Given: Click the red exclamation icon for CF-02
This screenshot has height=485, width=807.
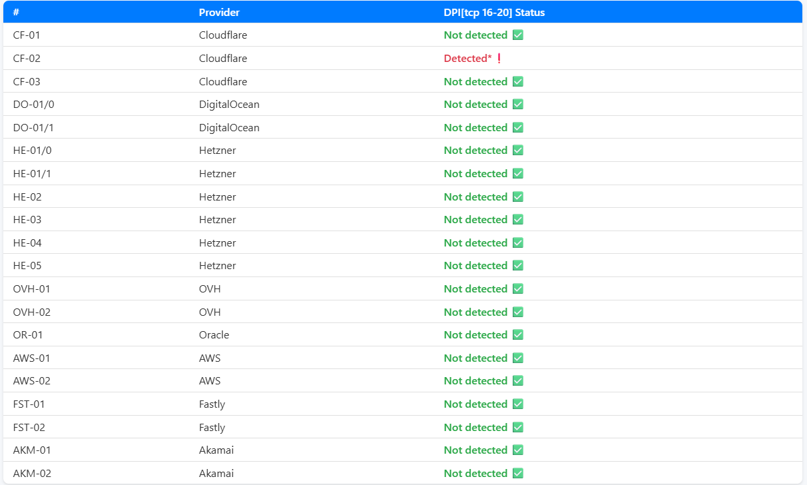Looking at the screenshot, I should click(x=499, y=59).
